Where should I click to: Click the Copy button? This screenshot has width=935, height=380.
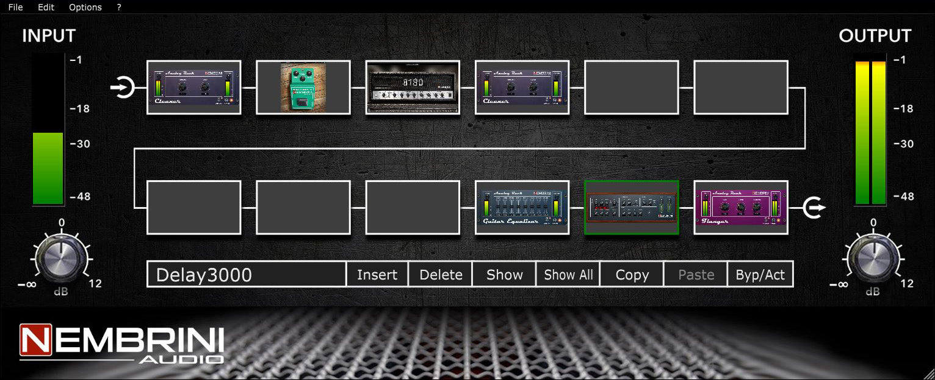[632, 275]
